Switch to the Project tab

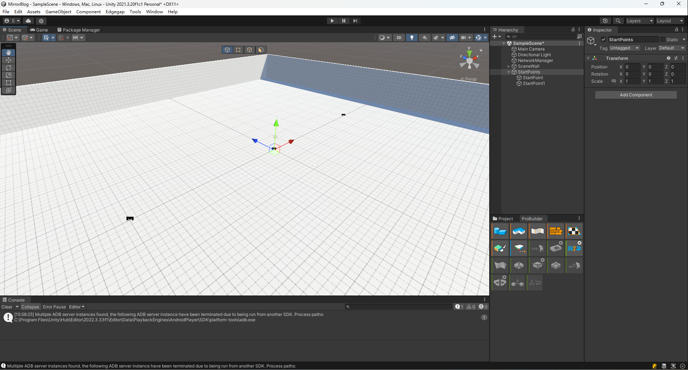pyautogui.click(x=503, y=219)
